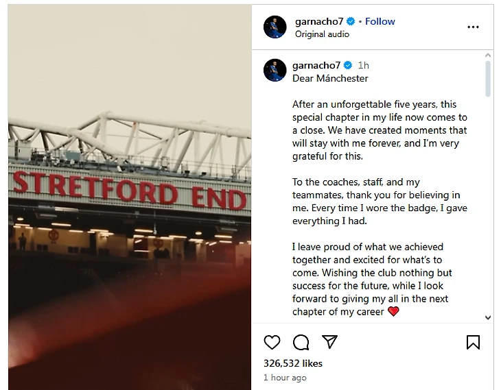
Task: Click the Stretford End post video
Action: (130, 197)
